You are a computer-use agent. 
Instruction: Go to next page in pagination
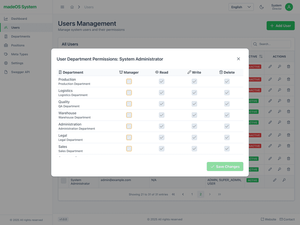(210, 195)
